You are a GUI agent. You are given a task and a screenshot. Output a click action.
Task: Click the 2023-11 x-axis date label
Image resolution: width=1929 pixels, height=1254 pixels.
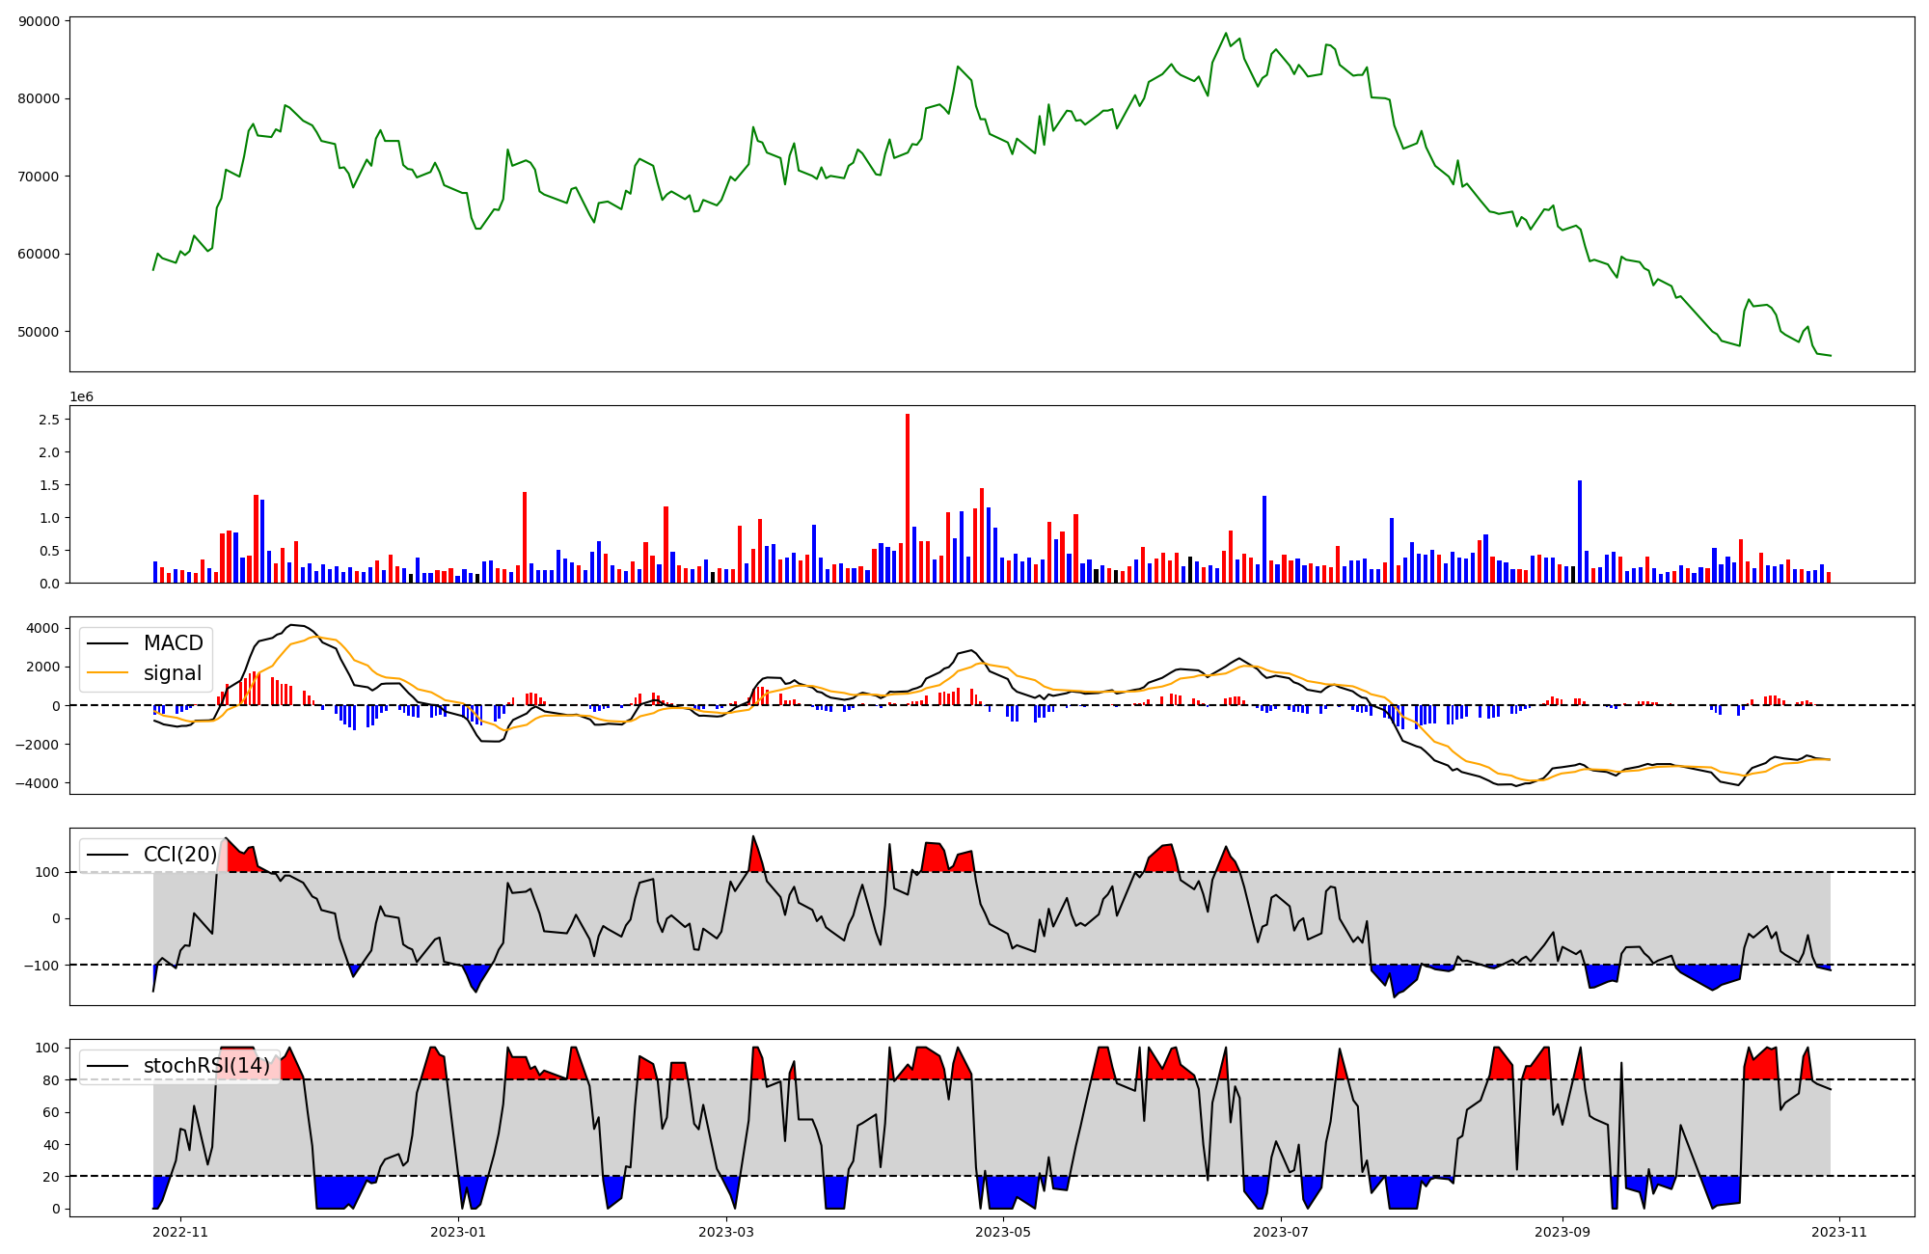pyautogui.click(x=1839, y=1231)
